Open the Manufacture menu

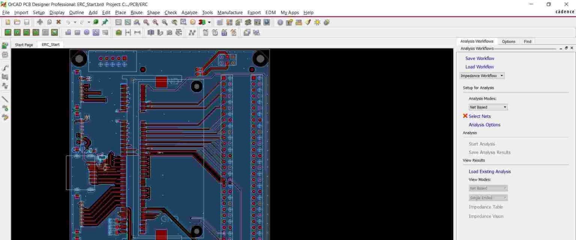click(230, 12)
